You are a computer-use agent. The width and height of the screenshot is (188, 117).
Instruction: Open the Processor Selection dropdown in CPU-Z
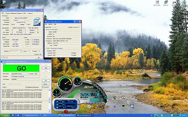click(16, 51)
